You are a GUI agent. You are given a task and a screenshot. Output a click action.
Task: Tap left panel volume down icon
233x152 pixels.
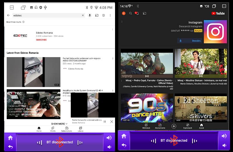point(109,147)
